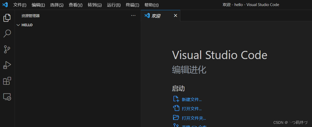Click the new file icon beside 新建文件

(176, 99)
